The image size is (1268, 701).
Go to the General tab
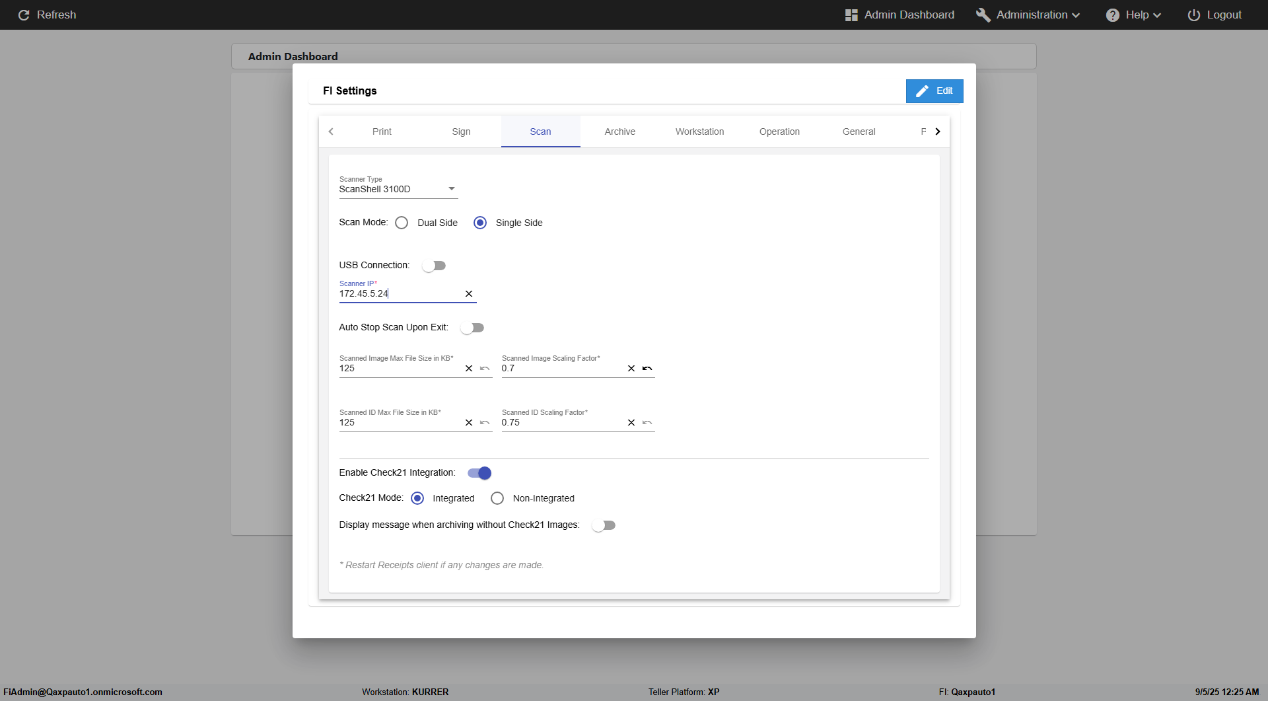[x=859, y=131]
